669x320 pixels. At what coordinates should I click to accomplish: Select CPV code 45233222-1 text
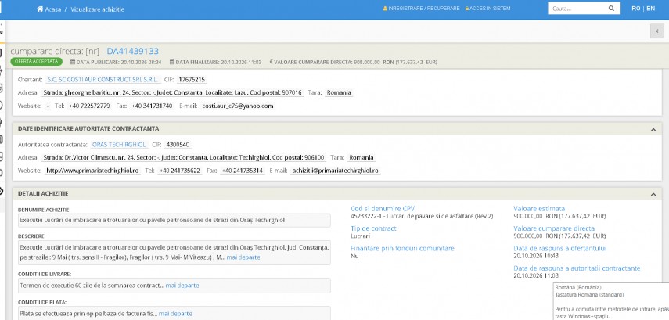[422, 216]
